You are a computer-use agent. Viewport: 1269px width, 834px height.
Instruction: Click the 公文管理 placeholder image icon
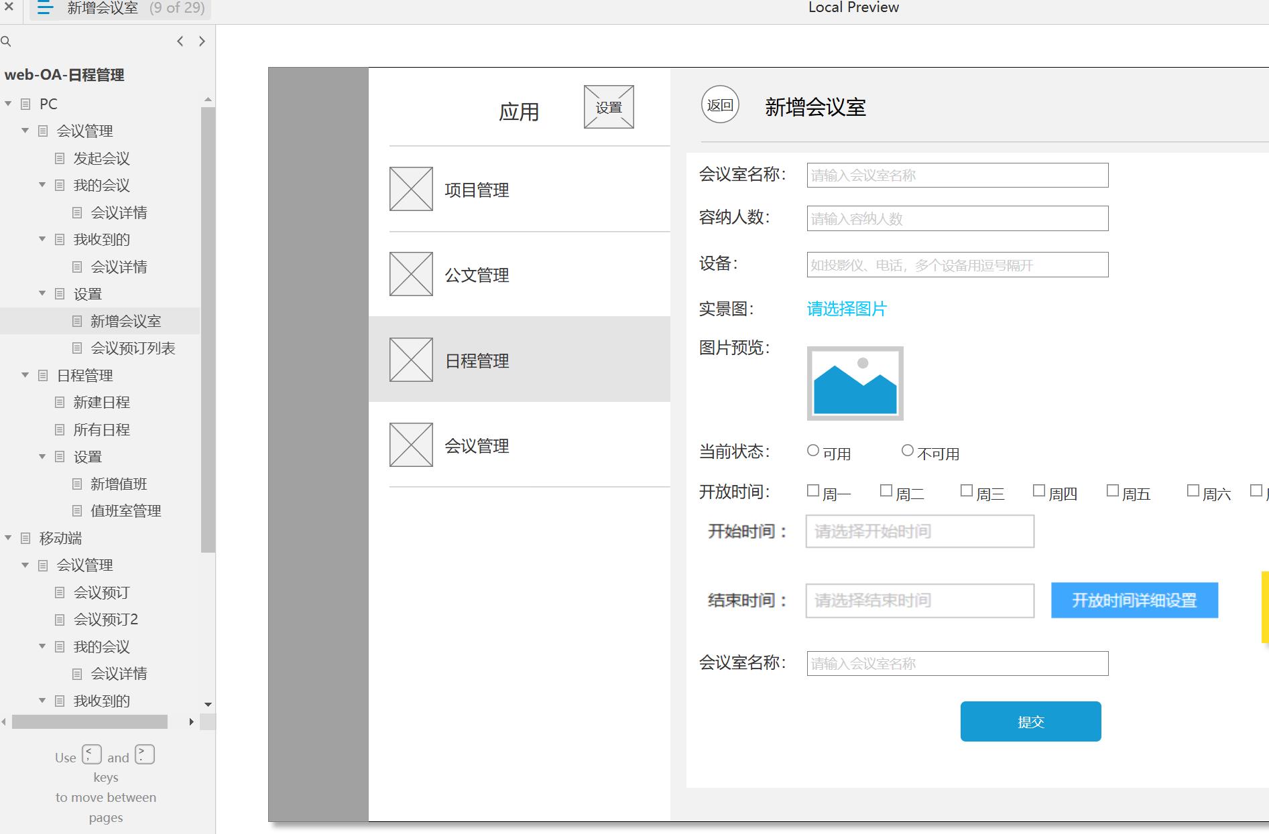(x=411, y=274)
